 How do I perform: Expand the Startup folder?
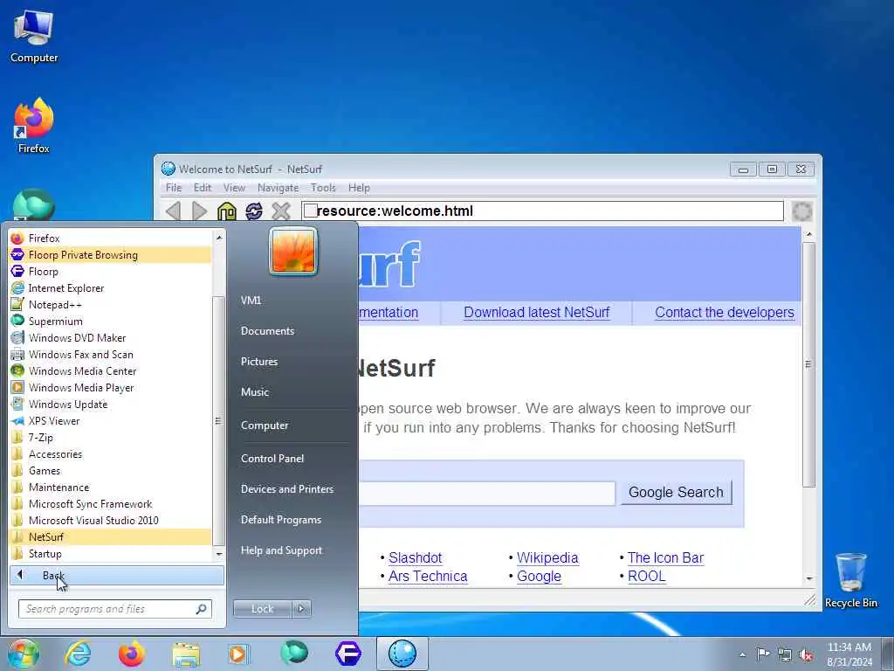pos(110,553)
